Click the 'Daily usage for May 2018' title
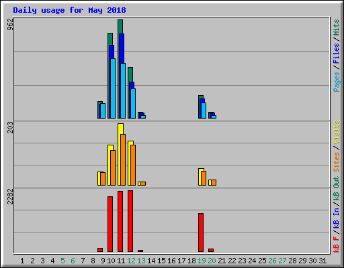The height and width of the screenshot is (268, 344). (69, 10)
